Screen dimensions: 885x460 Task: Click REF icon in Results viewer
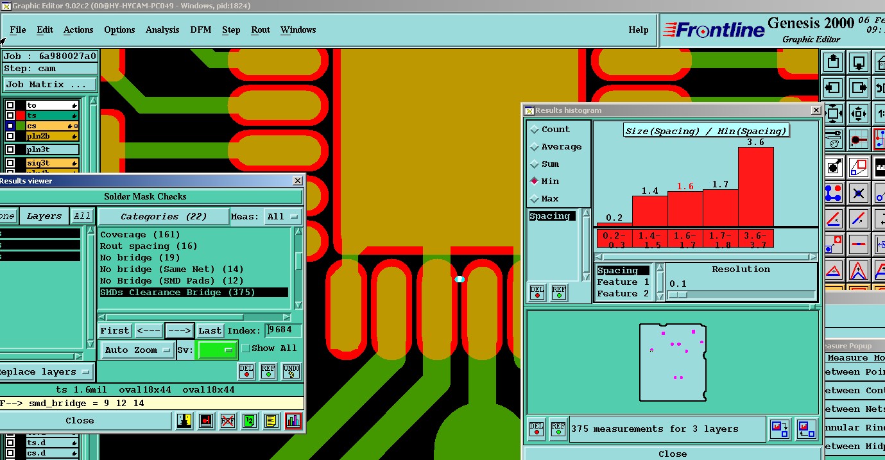[268, 371]
